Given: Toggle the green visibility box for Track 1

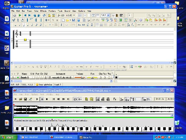Looking at the screenshot, I should click(x=18, y=78).
